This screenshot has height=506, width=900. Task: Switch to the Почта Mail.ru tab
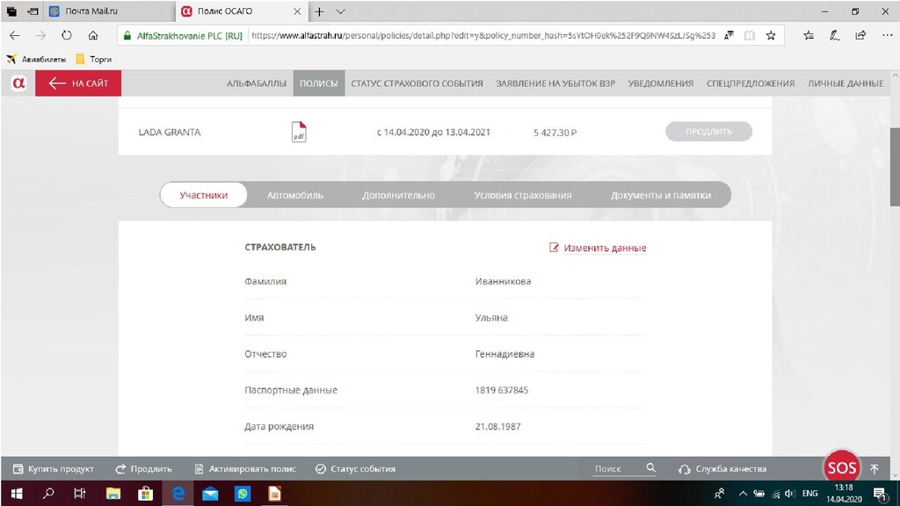coord(109,11)
